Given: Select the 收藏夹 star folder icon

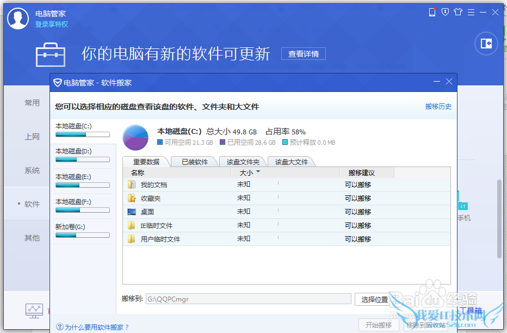Looking at the screenshot, I should [132, 199].
